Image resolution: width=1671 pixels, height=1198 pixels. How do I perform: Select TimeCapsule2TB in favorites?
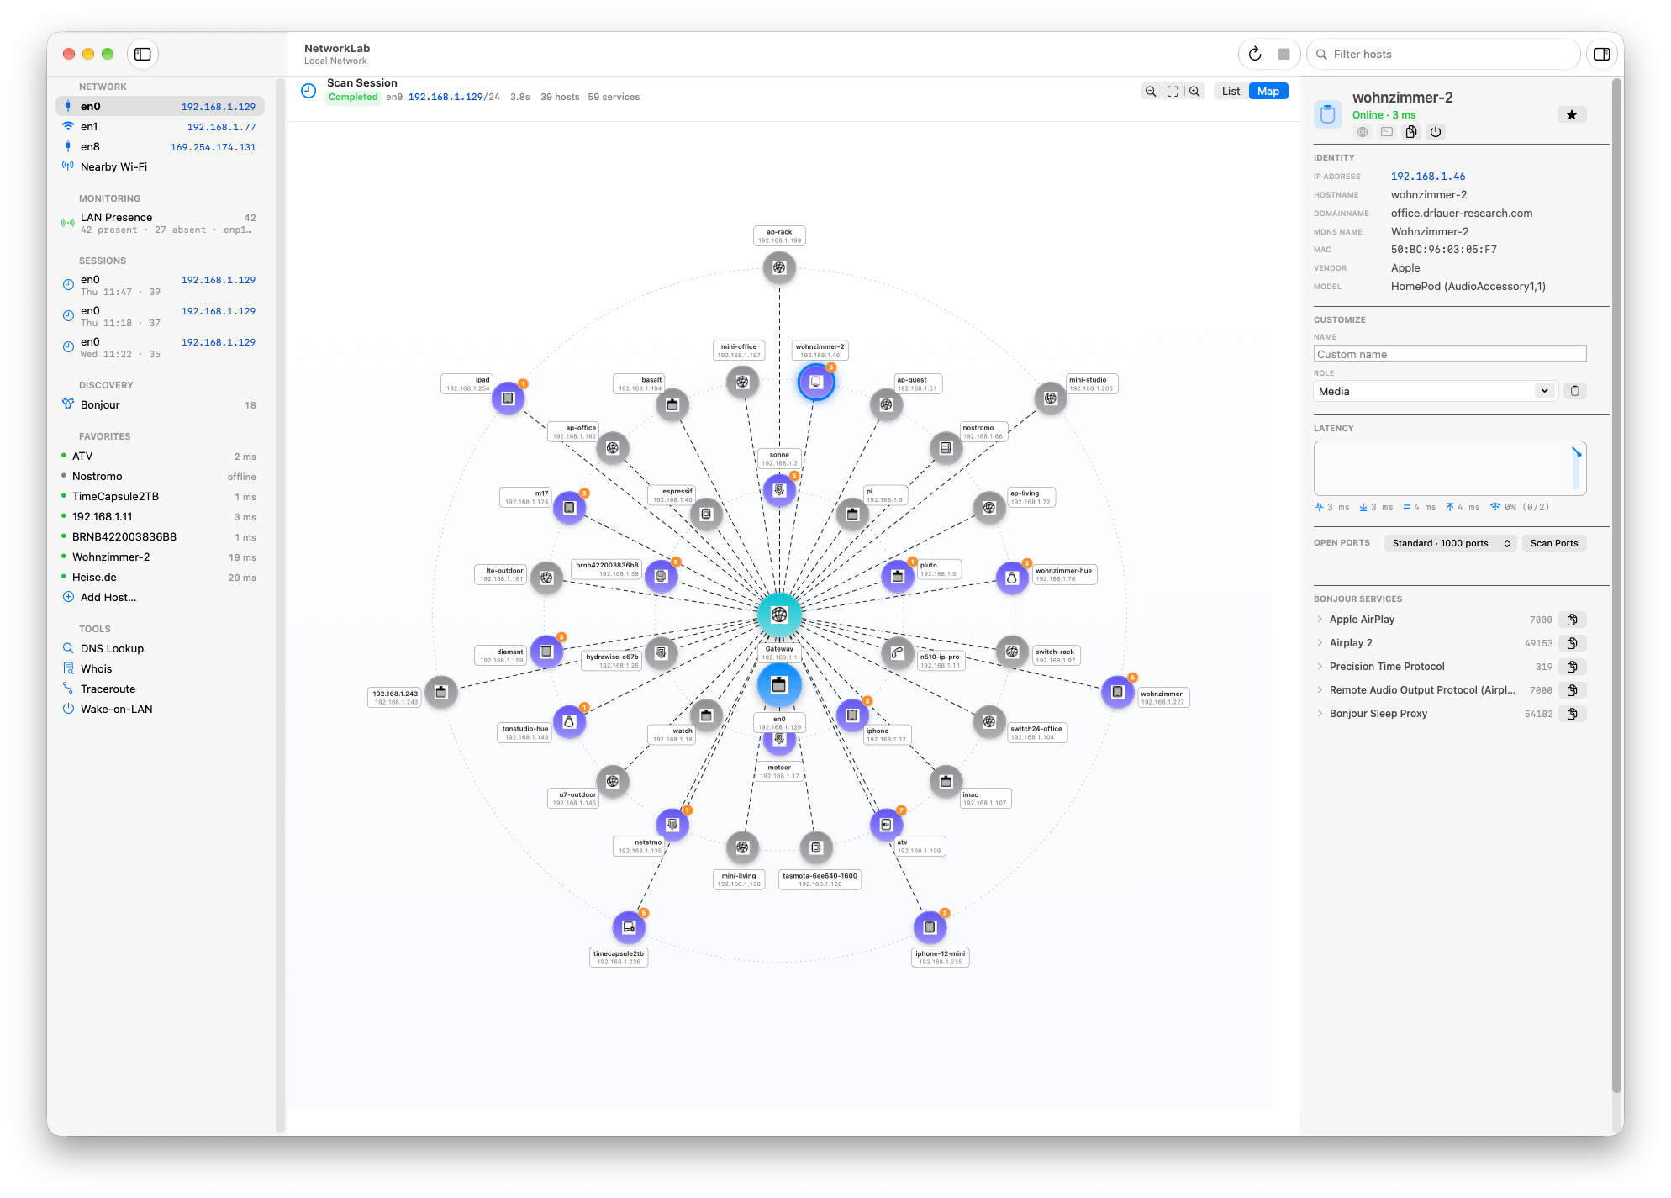click(160, 497)
